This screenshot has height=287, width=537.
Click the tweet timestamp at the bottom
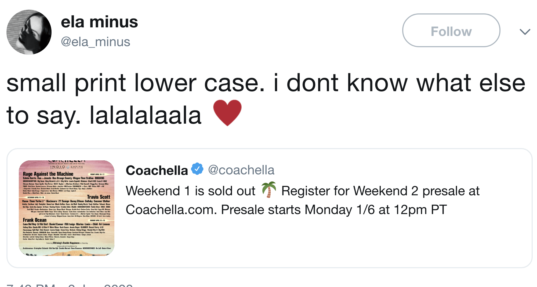coord(70,285)
